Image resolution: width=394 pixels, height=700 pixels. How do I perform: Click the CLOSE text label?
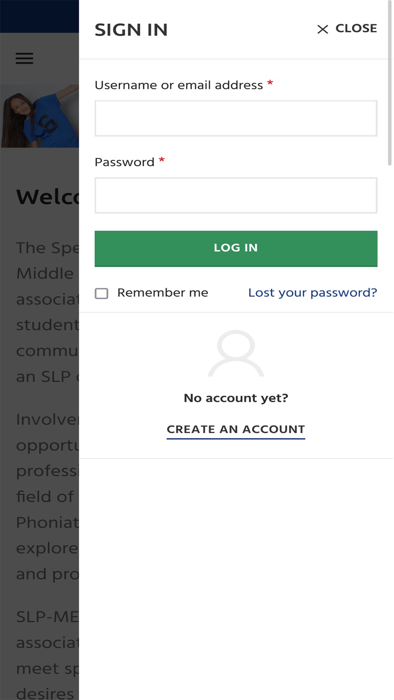(356, 28)
